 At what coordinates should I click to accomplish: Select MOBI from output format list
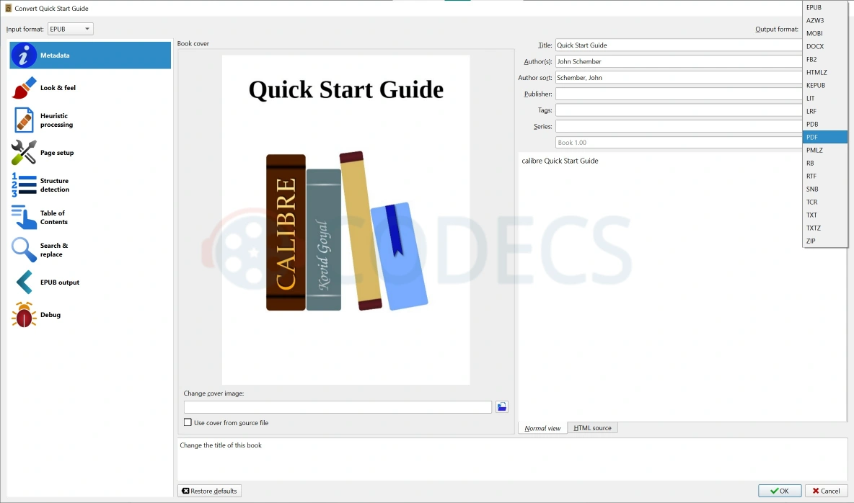[824, 33]
